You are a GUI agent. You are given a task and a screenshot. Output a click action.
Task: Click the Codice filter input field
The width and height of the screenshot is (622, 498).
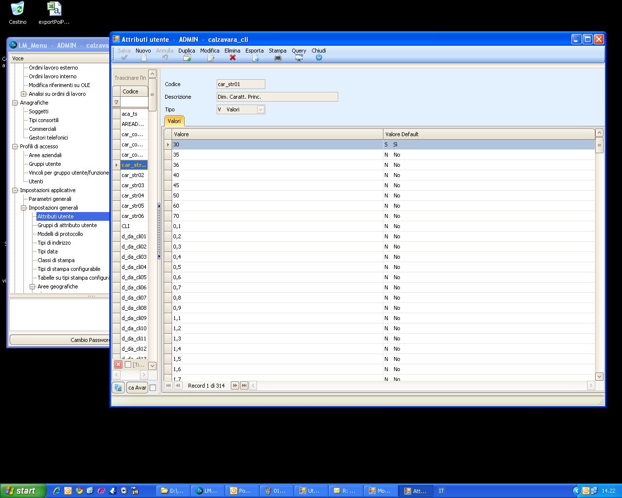[x=134, y=102]
